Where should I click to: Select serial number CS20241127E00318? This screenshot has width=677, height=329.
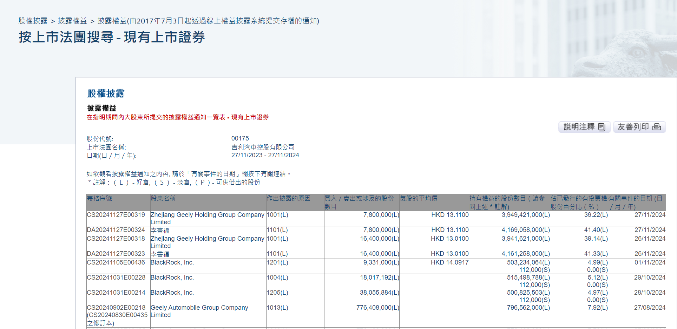point(116,239)
